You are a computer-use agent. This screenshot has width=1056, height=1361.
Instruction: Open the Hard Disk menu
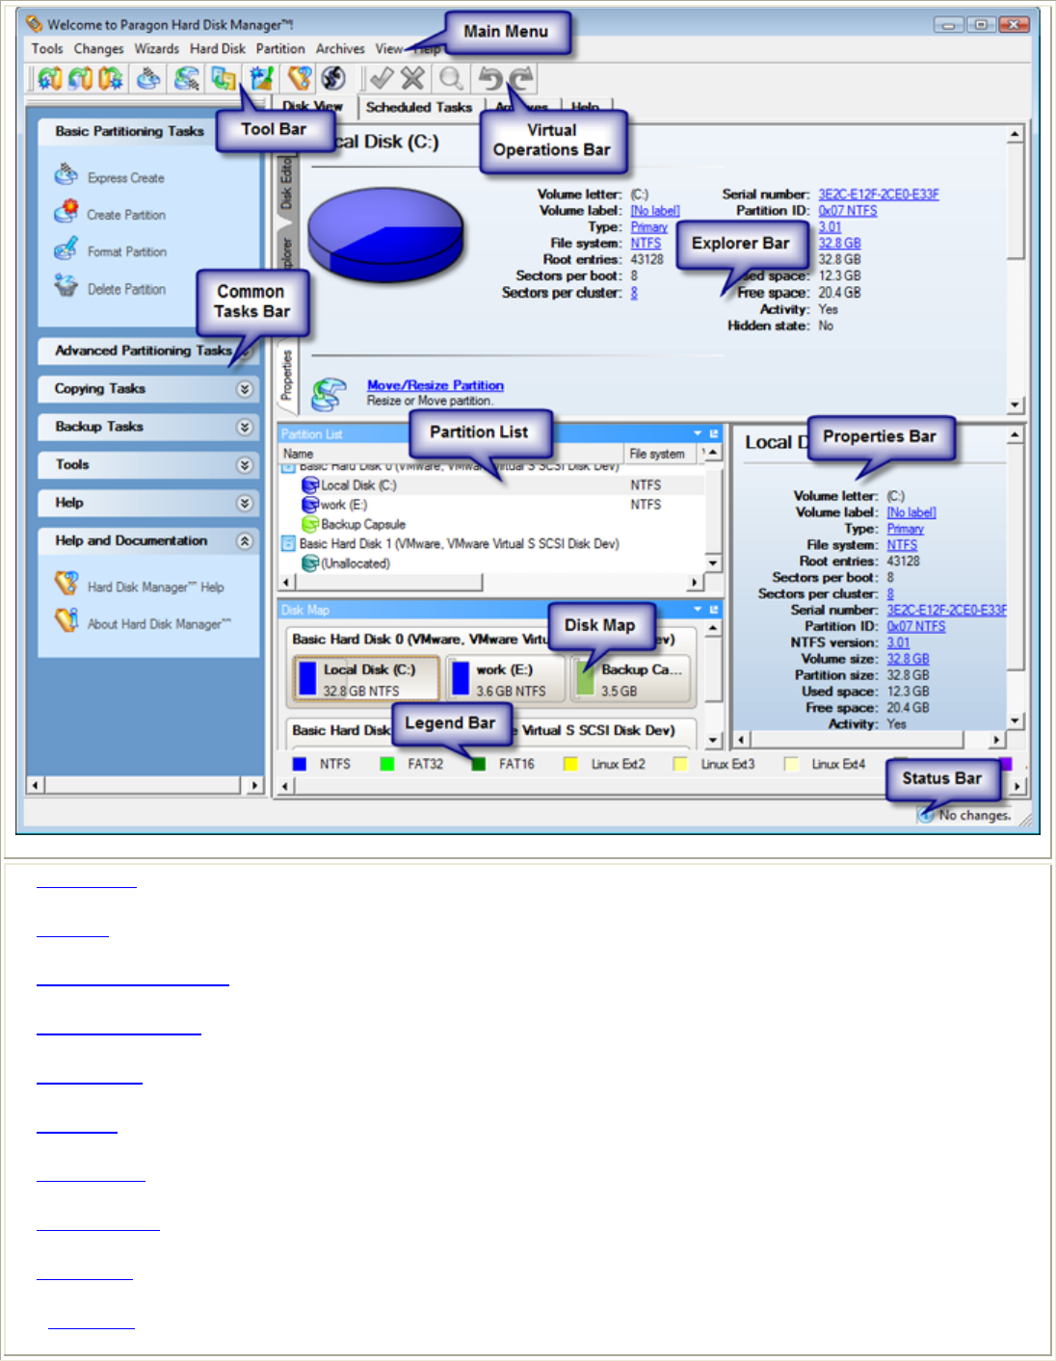(x=218, y=48)
